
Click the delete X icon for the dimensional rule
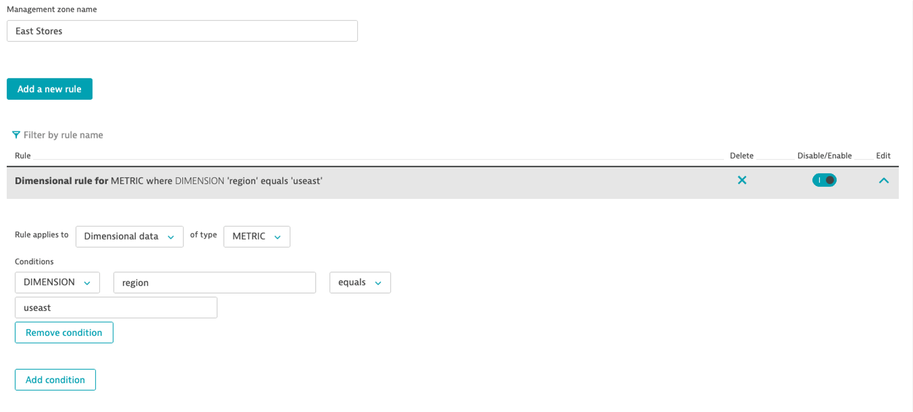(x=742, y=180)
